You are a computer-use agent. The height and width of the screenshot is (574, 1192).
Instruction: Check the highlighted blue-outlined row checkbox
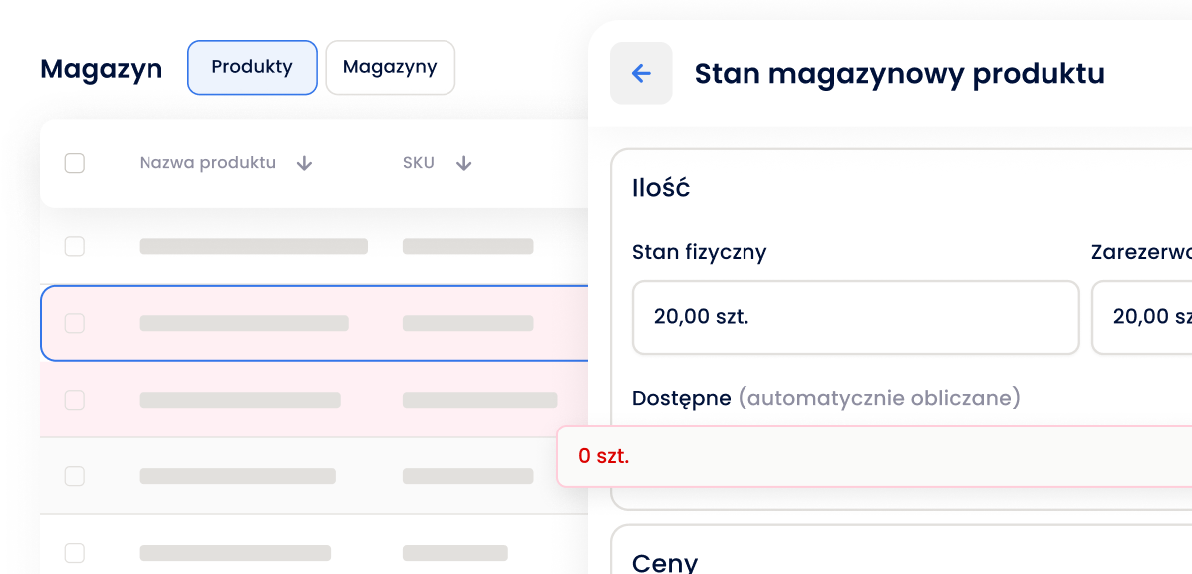[x=75, y=323]
